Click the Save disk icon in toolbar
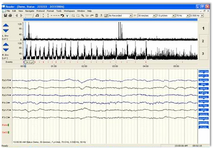 pos(5,16)
